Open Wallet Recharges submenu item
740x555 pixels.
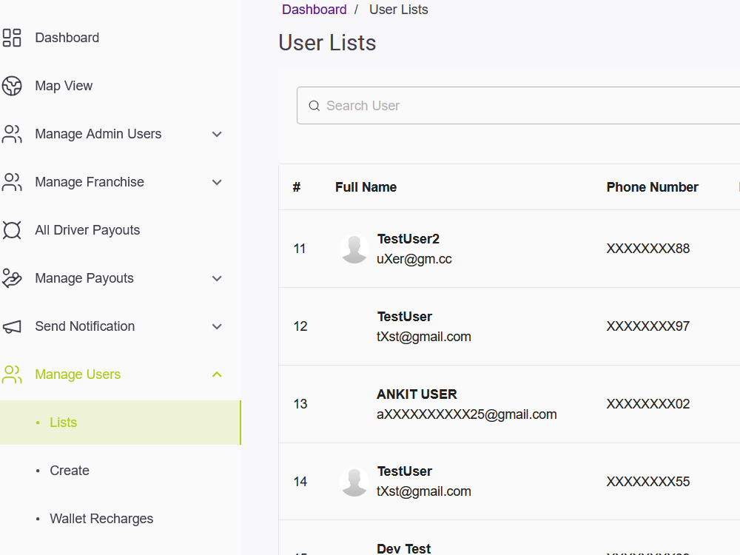pos(101,519)
